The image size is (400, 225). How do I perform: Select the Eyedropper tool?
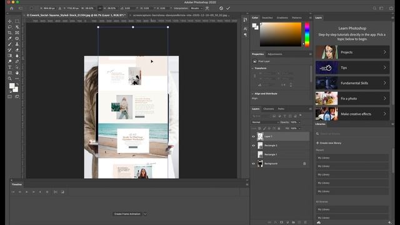[x=10, y=39]
